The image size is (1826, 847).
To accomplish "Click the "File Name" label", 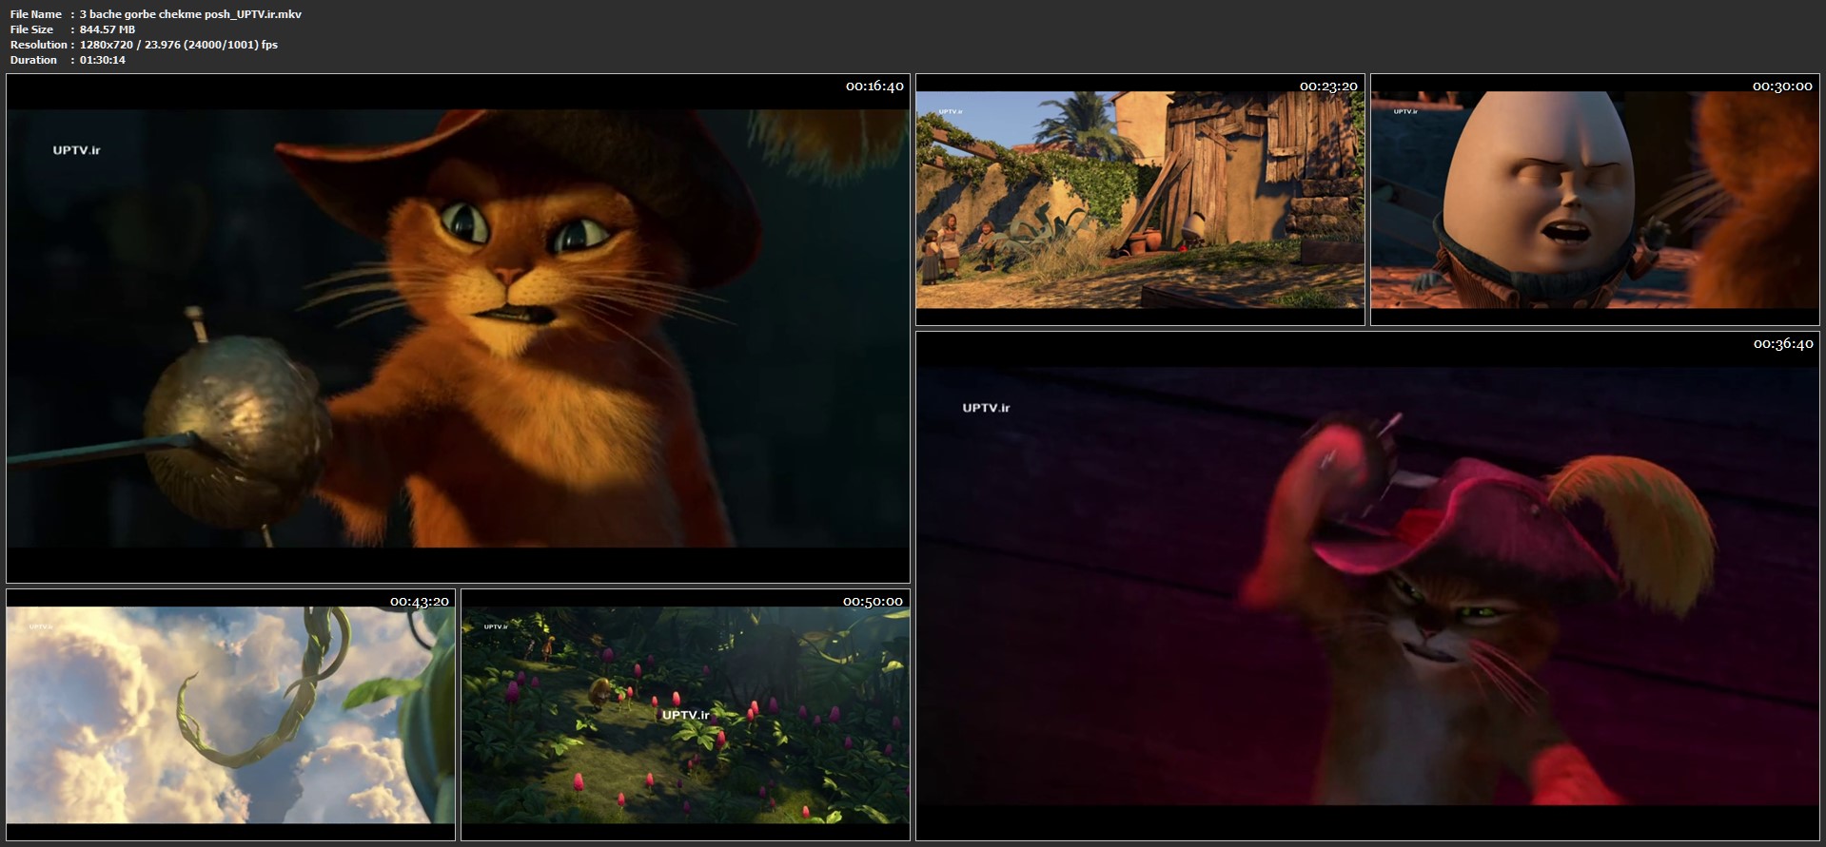I will [36, 14].
